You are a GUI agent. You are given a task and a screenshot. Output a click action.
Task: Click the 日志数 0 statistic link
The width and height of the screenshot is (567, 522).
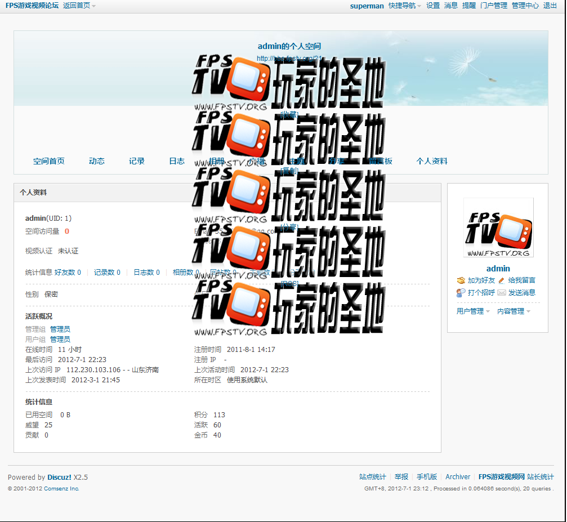(x=146, y=273)
